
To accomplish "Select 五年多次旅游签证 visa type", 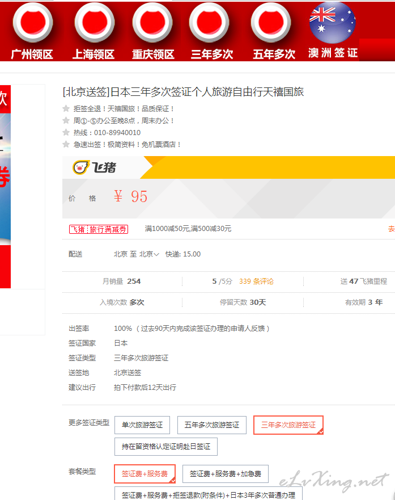I will click(211, 425).
